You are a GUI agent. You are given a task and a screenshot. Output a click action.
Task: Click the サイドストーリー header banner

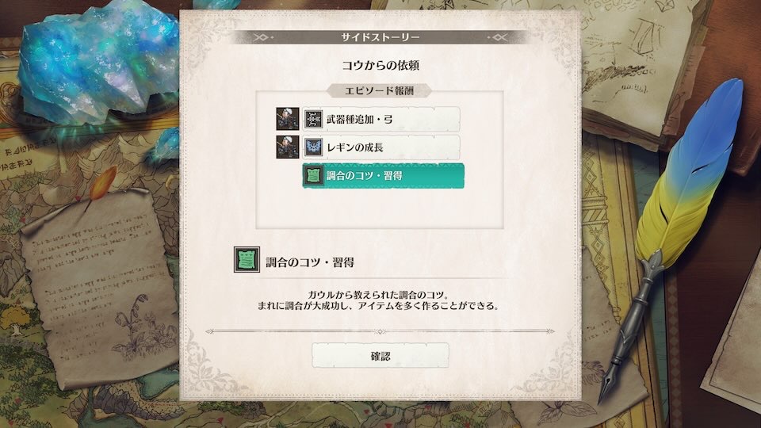coord(380,37)
